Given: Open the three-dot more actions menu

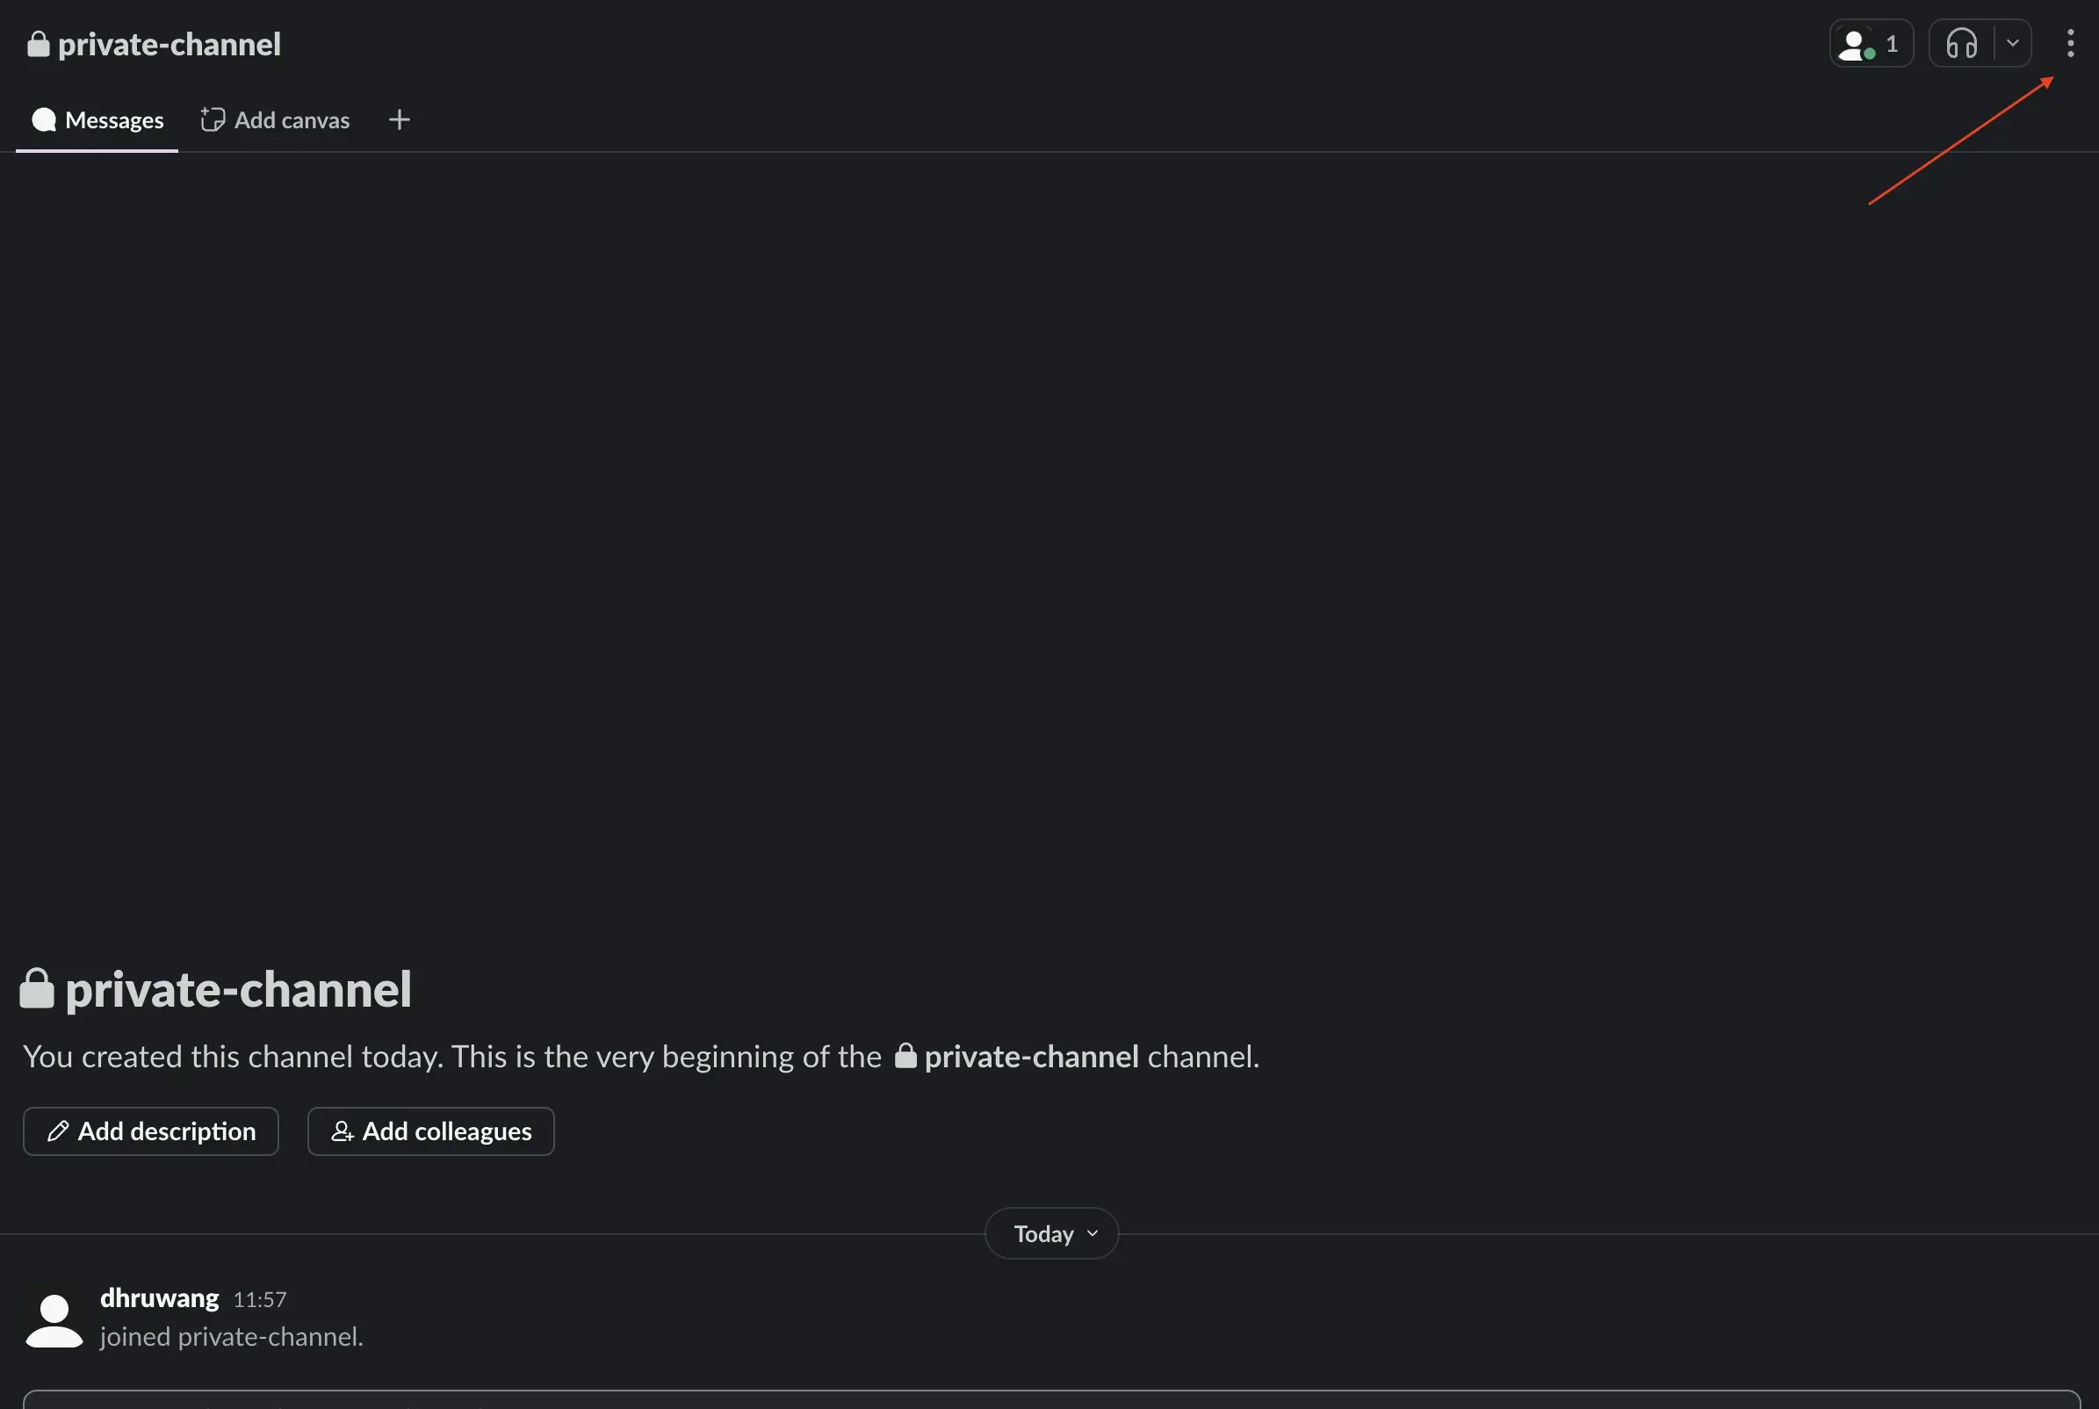Looking at the screenshot, I should [2070, 43].
